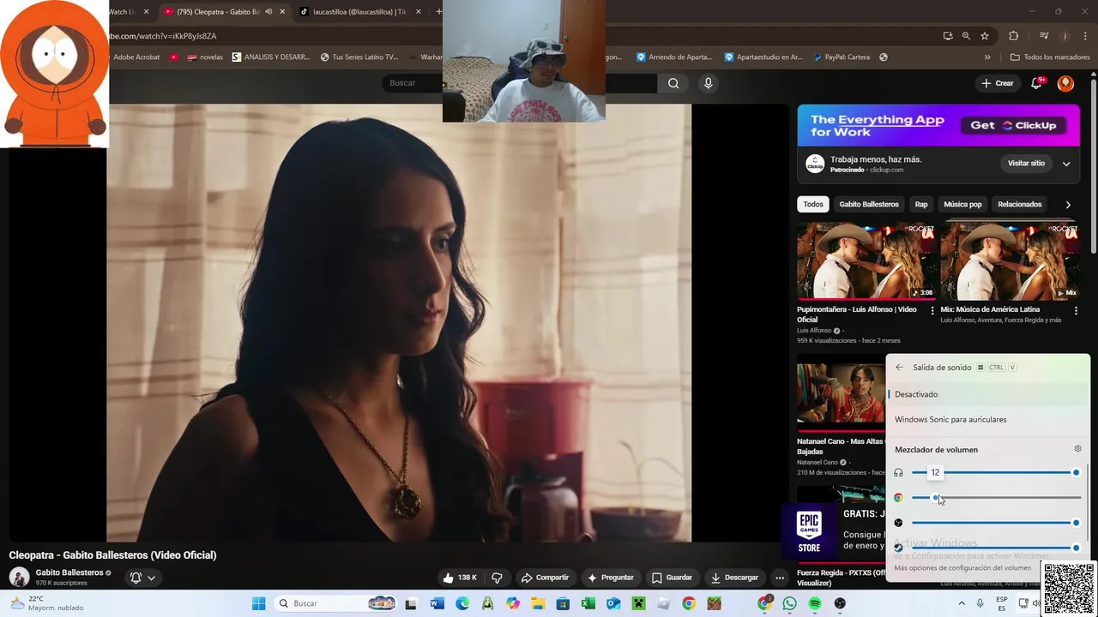Viewport: 1098px width, 617px height.
Task: Expand the ClickUp ad chevron
Action: tap(1066, 164)
